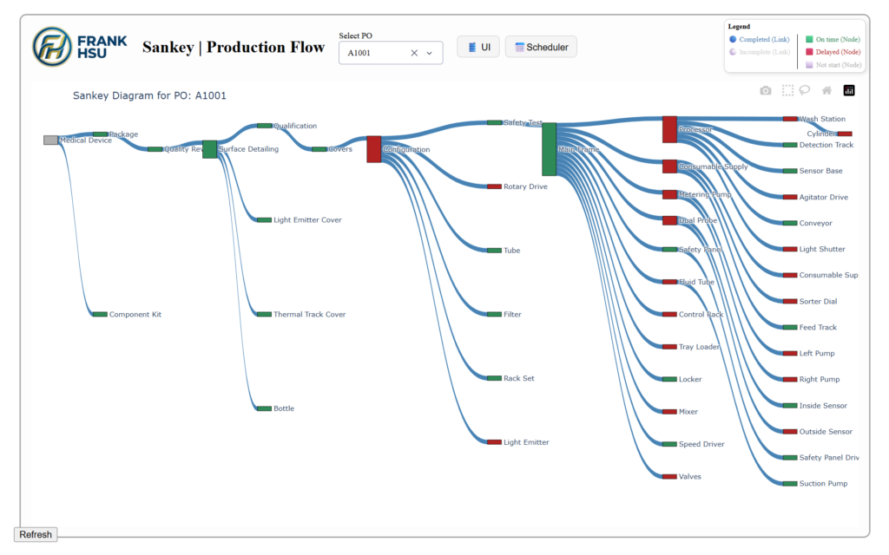This screenshot has height=555, width=889.
Task: Click the blue Completed link legend dot
Action: [733, 39]
